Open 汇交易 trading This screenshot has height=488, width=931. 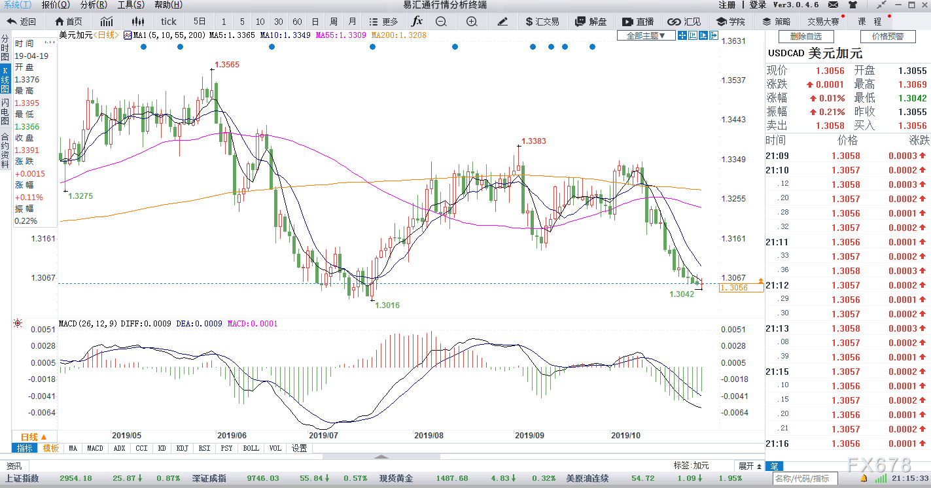[542, 22]
